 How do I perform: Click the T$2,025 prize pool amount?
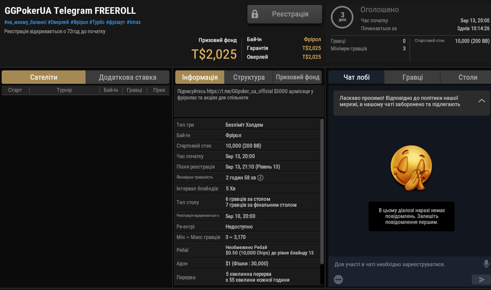coord(214,54)
